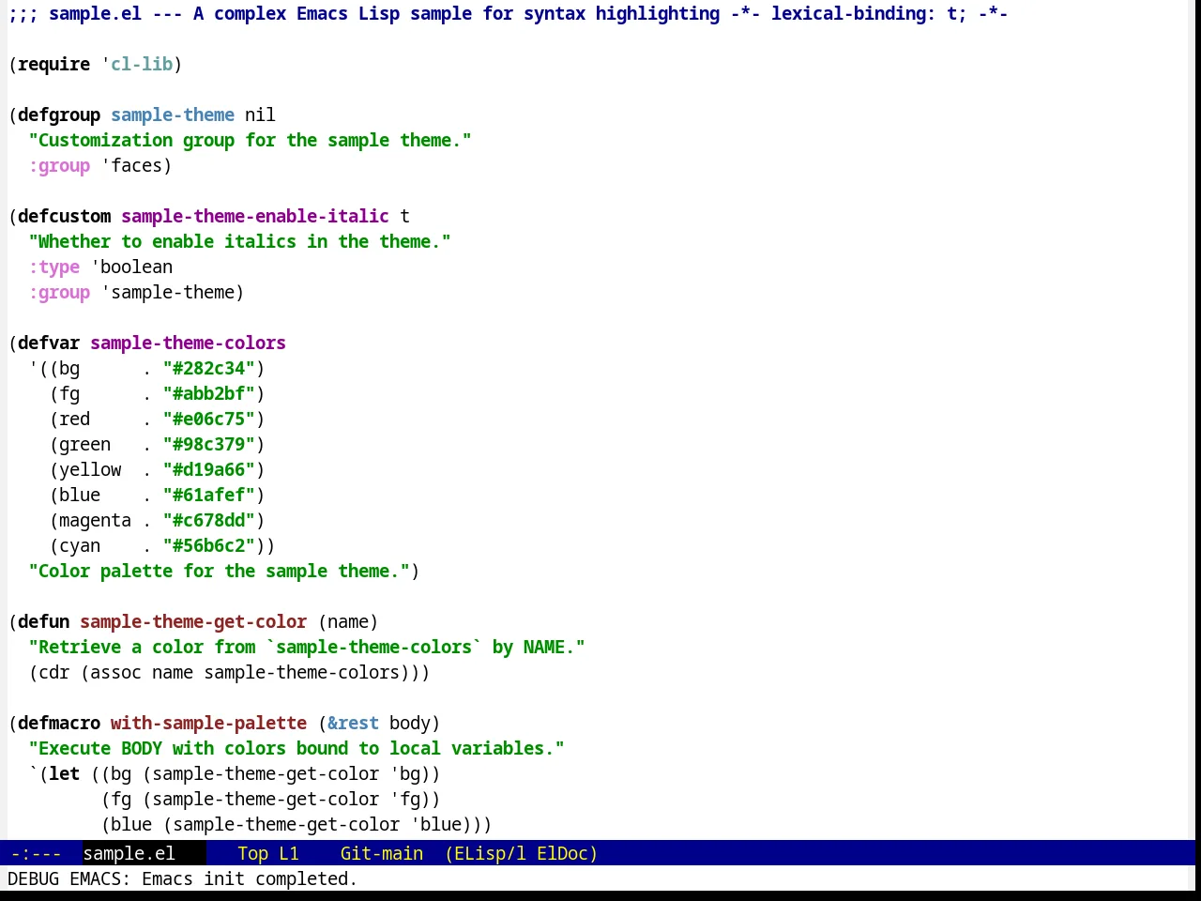Click the "Color palette for the sample theme." docstring

219,571
